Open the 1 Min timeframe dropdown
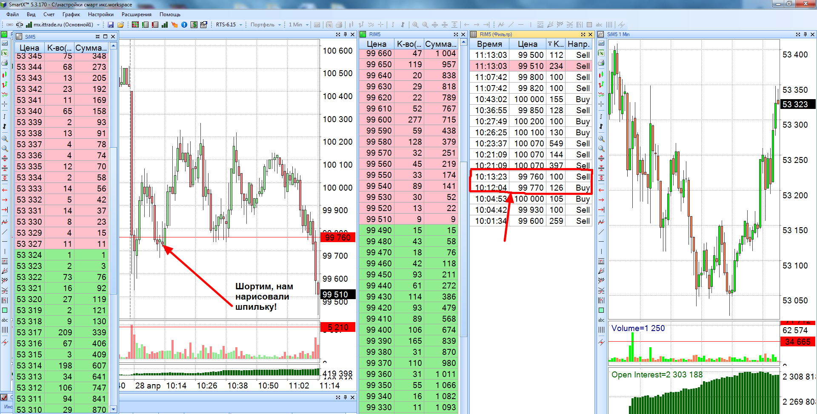817x414 pixels. [x=307, y=25]
